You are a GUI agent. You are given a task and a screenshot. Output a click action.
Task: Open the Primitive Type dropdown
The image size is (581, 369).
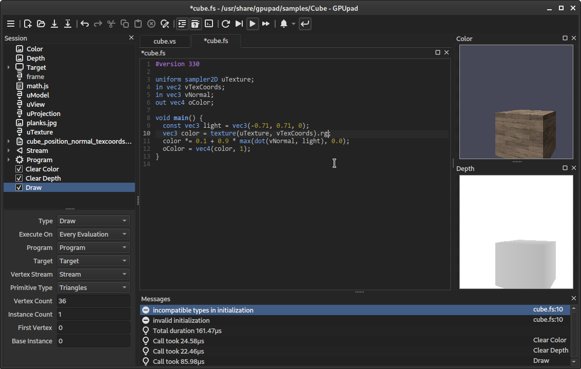(x=93, y=288)
